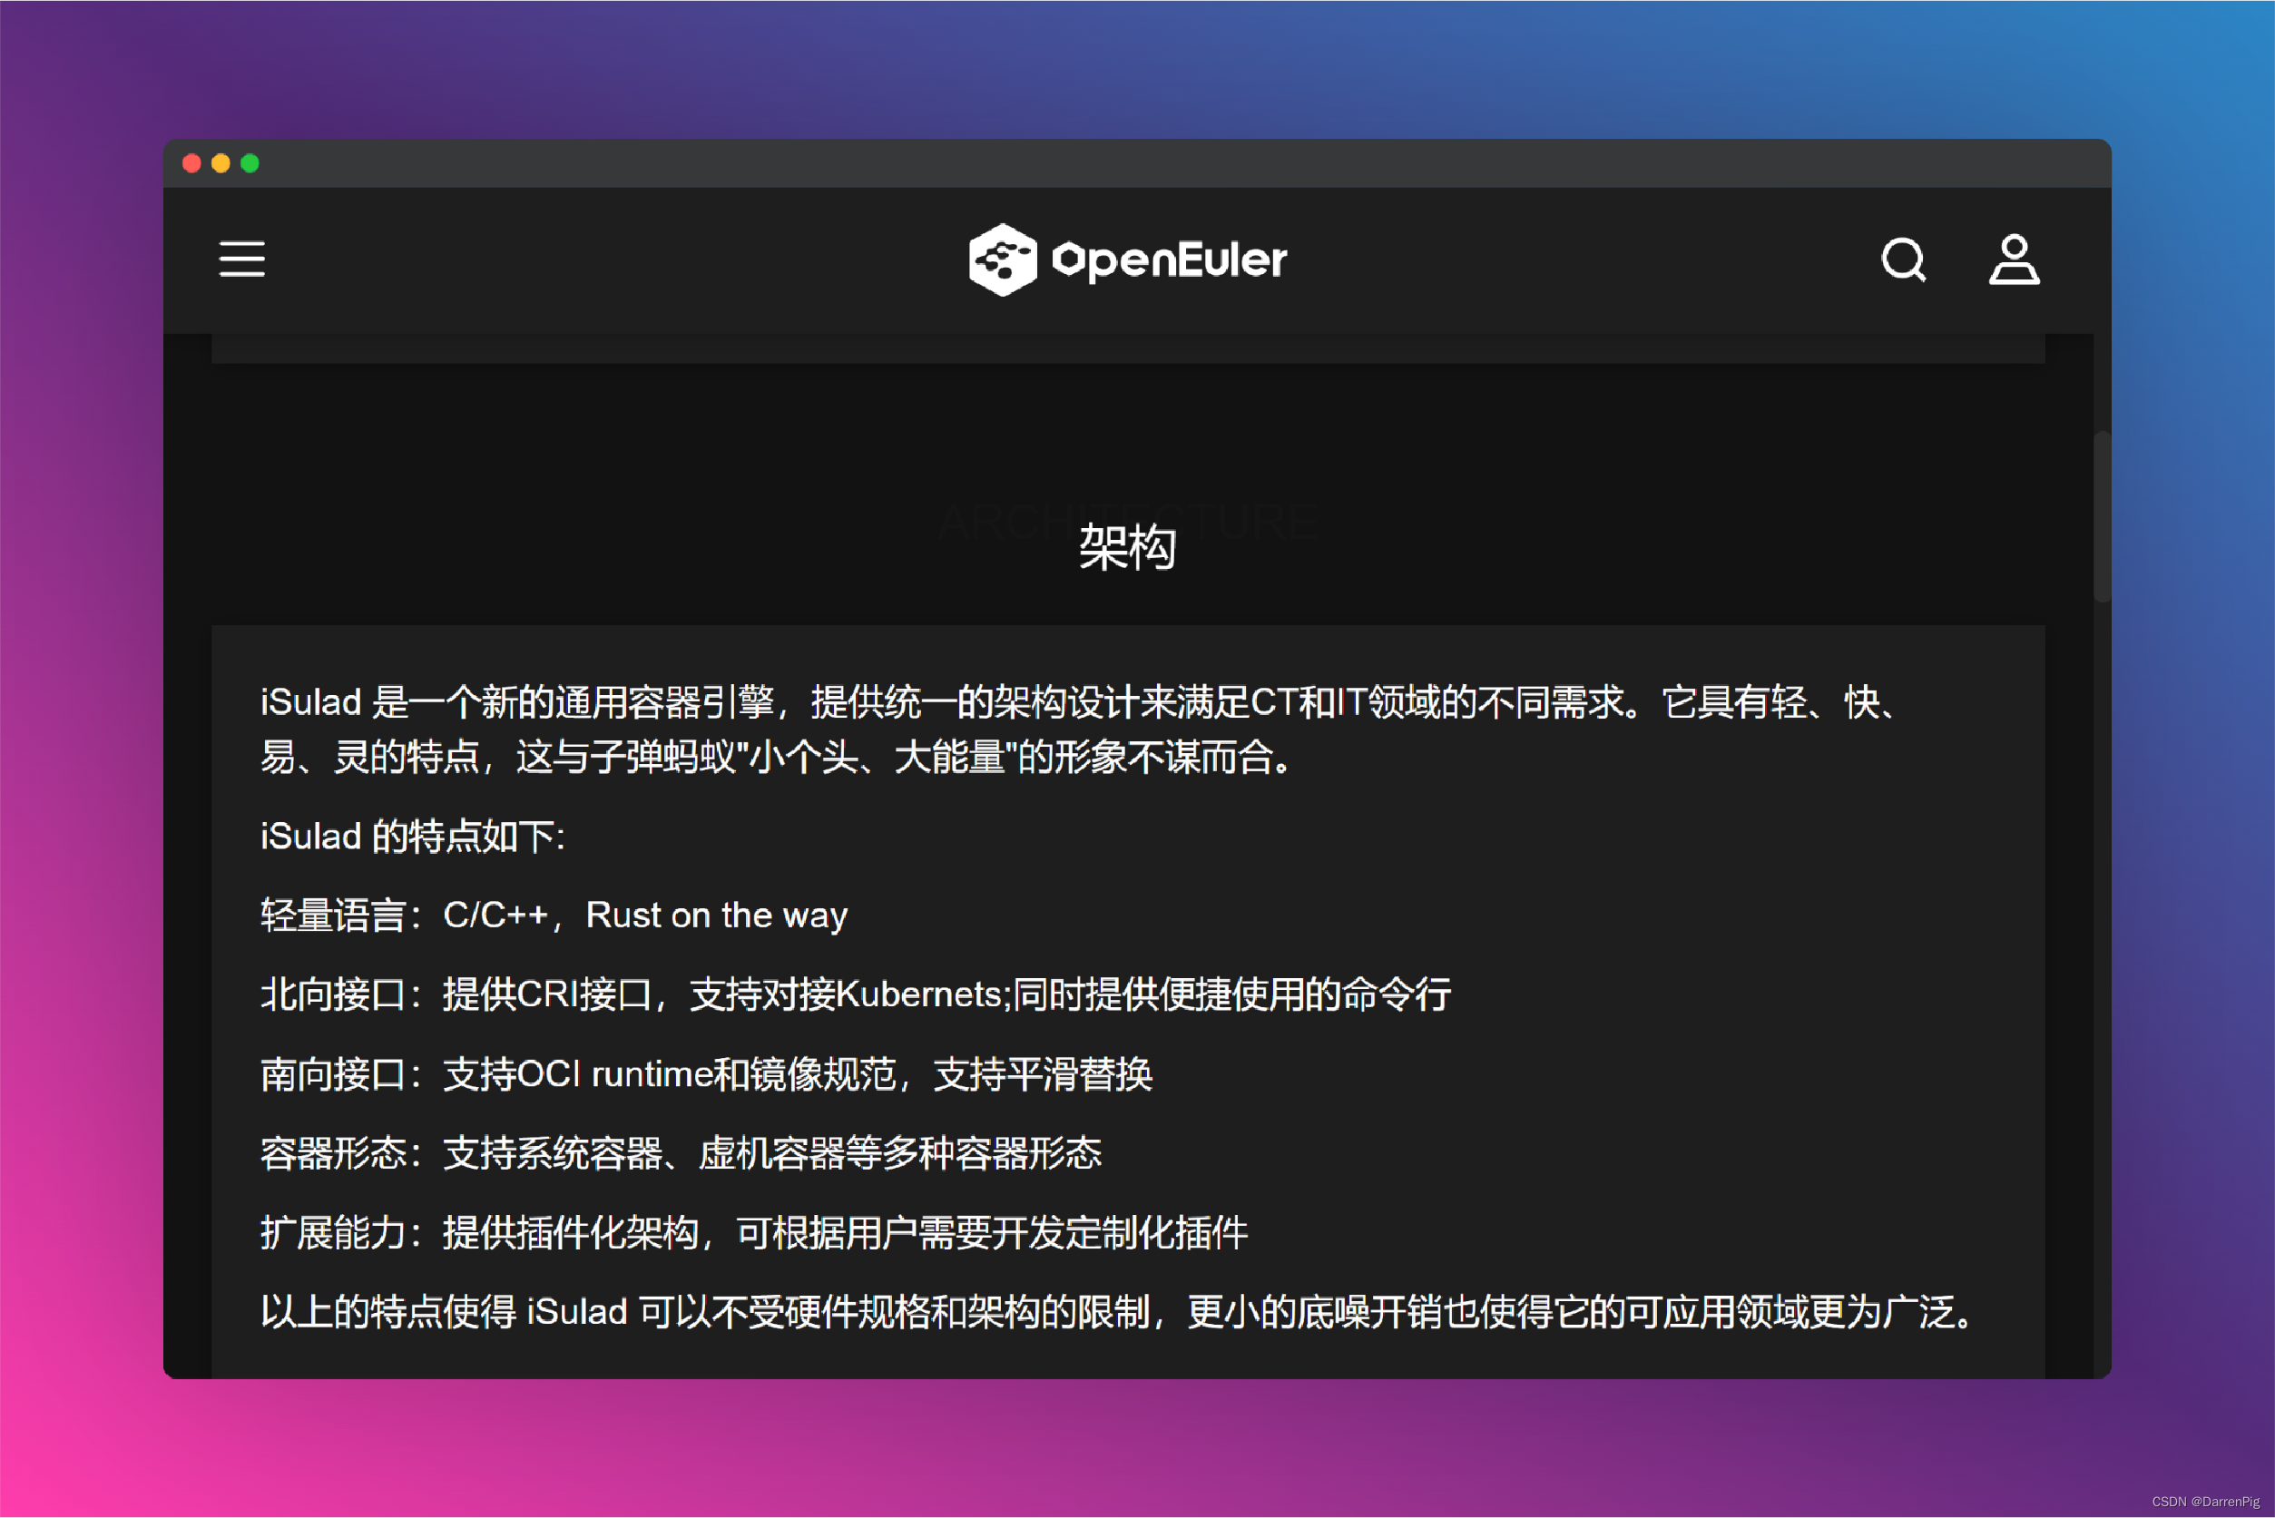The width and height of the screenshot is (2275, 1518).
Task: Select the line starting with 容器形态
Action: pyautogui.click(x=682, y=1153)
